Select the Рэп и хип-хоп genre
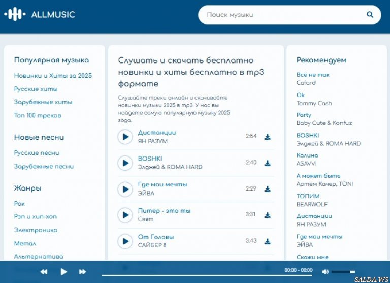This screenshot has height=283, width=390. point(36,217)
